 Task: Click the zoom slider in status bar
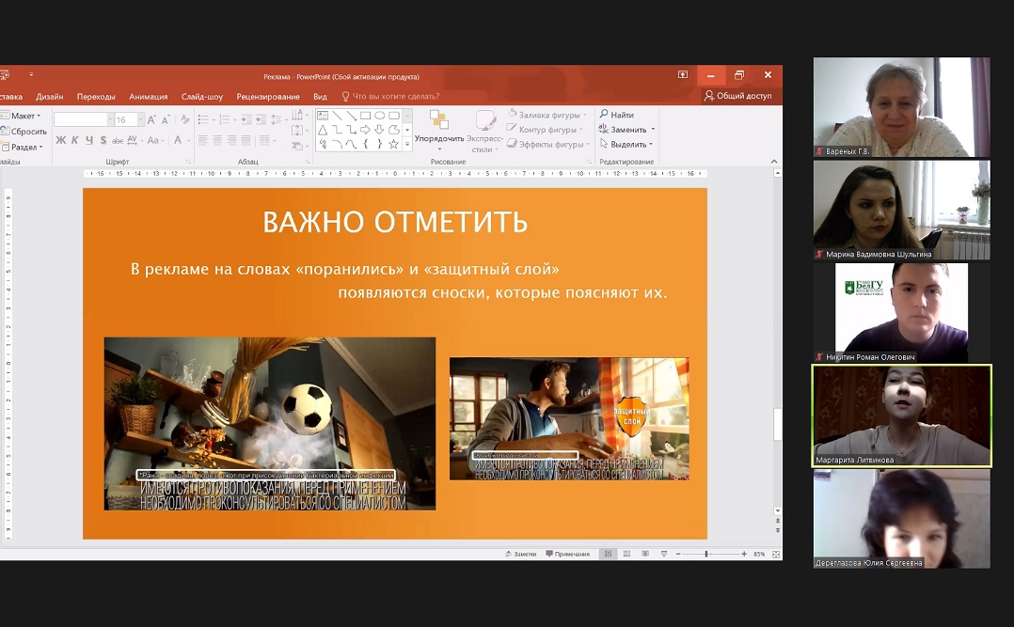[x=706, y=554]
